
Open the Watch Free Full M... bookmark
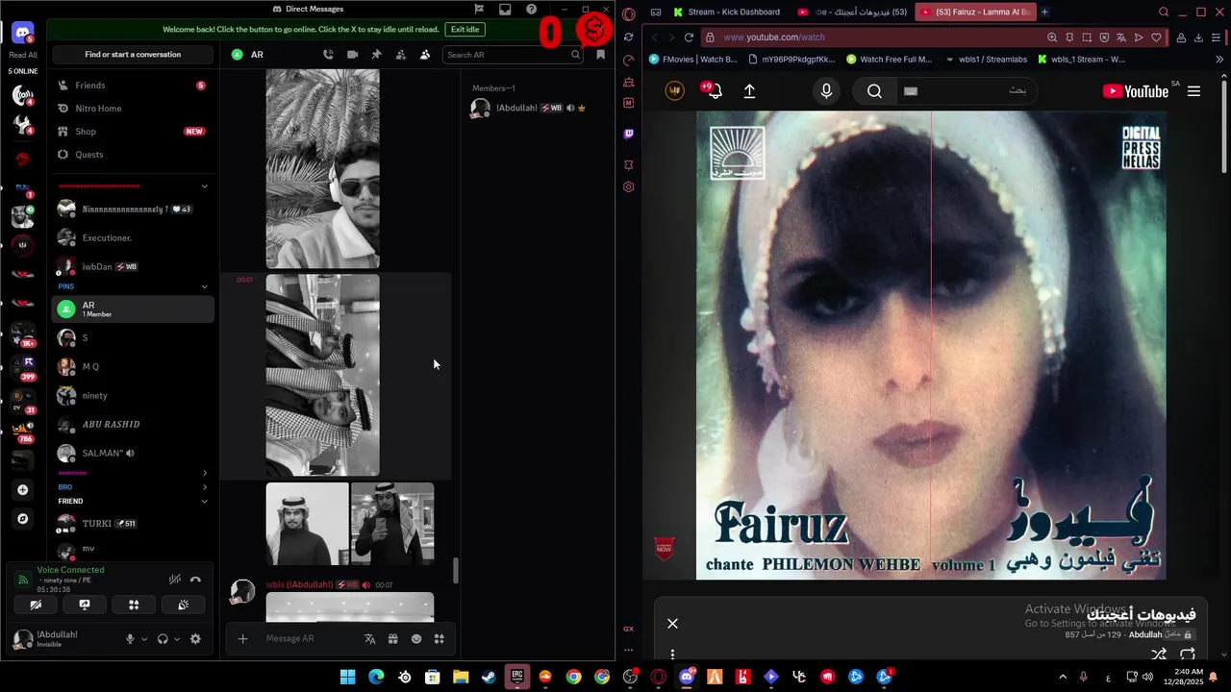tap(890, 60)
